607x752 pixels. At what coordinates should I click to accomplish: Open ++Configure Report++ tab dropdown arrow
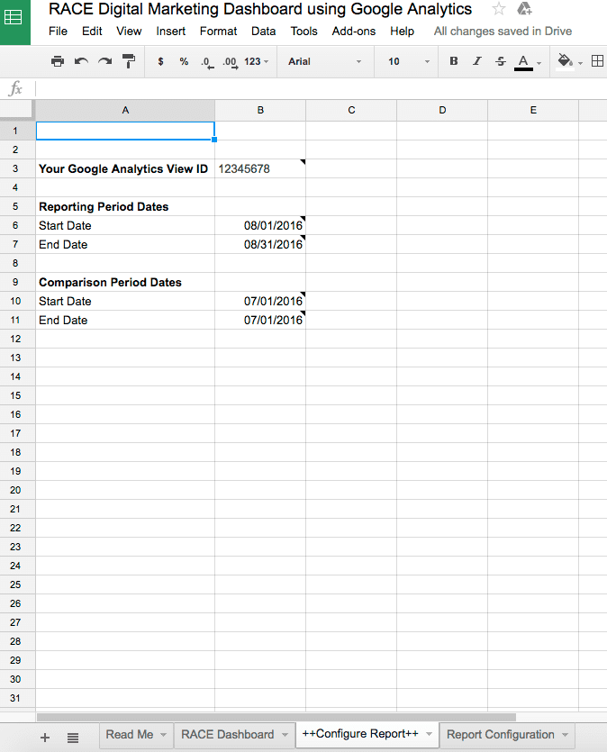tap(429, 734)
